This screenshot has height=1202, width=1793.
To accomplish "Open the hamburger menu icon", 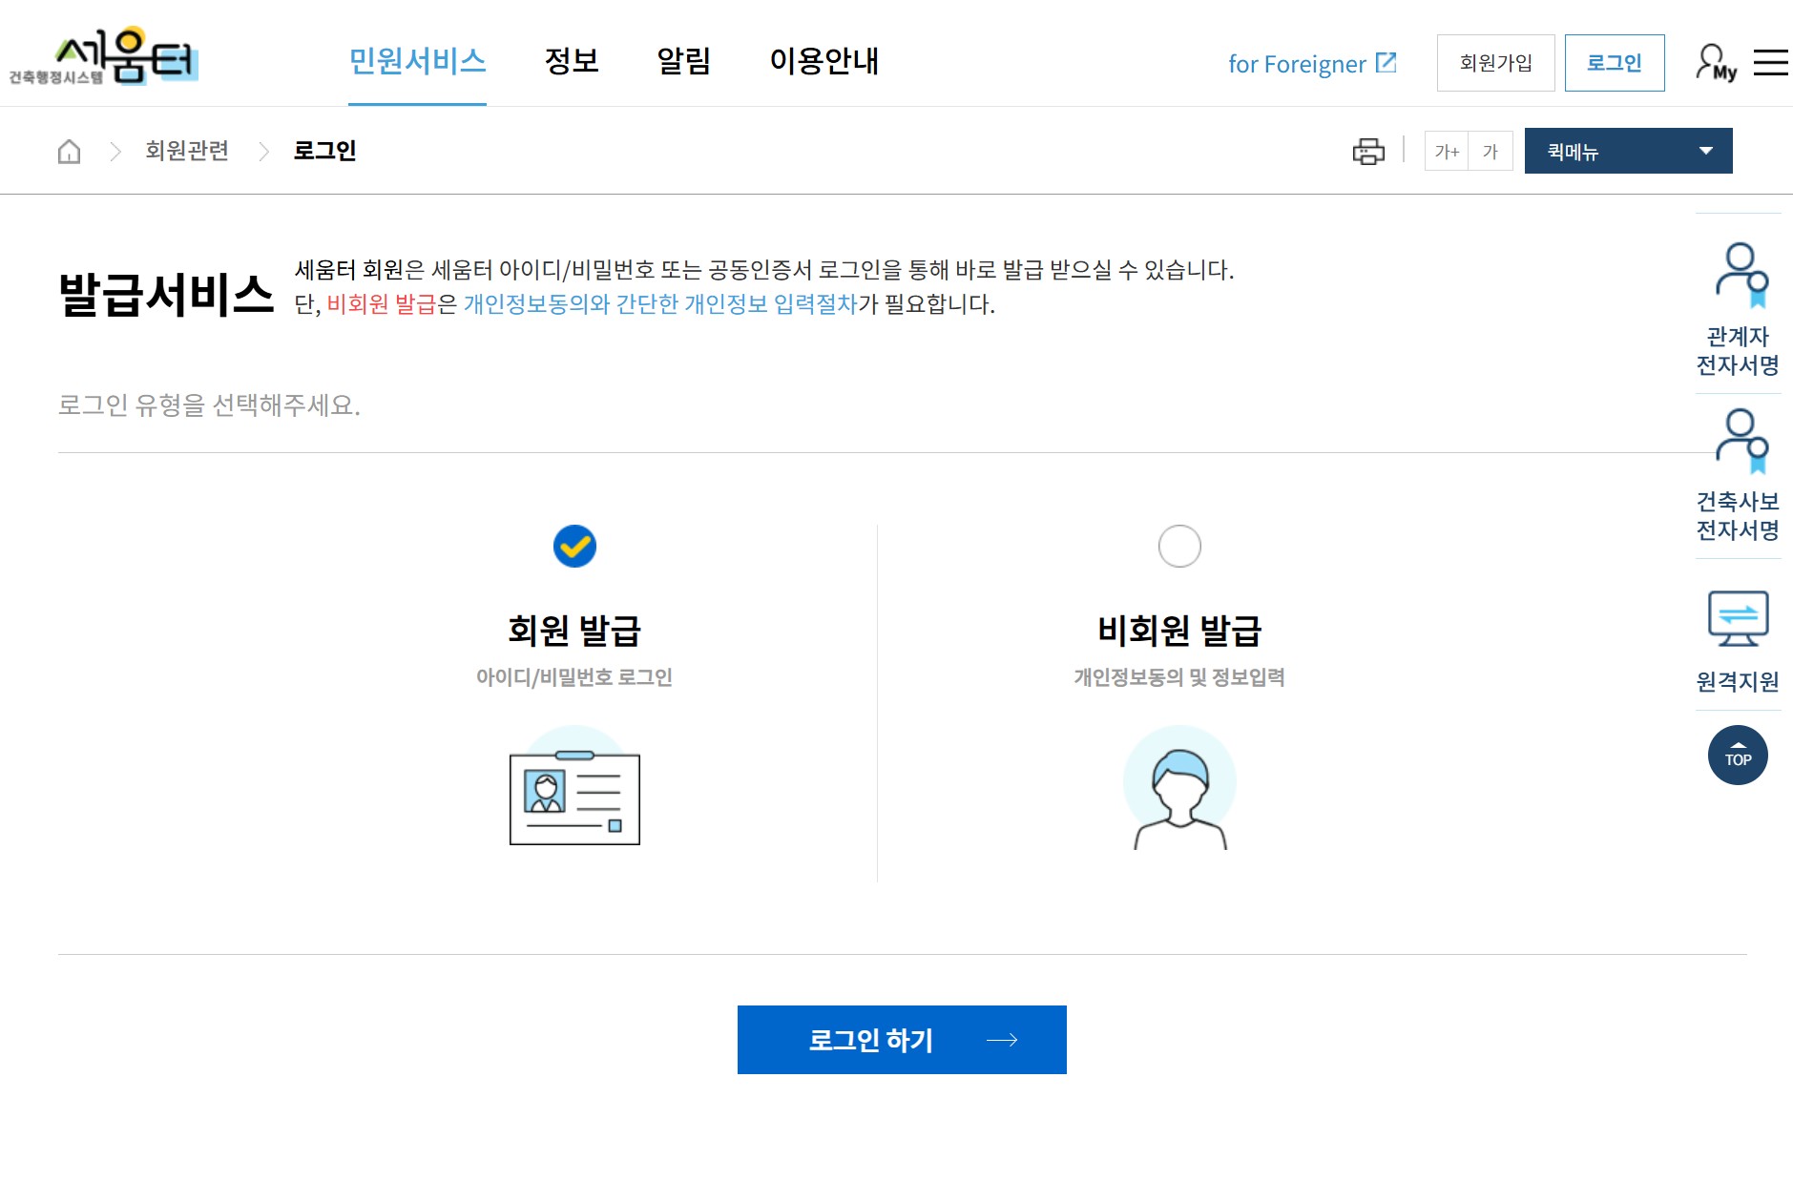I will [x=1772, y=61].
